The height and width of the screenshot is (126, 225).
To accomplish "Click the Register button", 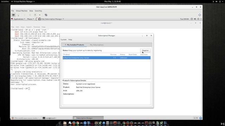I will (x=145, y=50).
